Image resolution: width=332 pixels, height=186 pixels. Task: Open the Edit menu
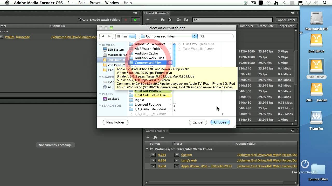click(81, 3)
